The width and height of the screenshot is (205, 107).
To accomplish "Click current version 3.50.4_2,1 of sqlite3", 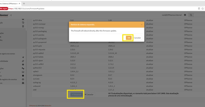I will pos(74,72).
